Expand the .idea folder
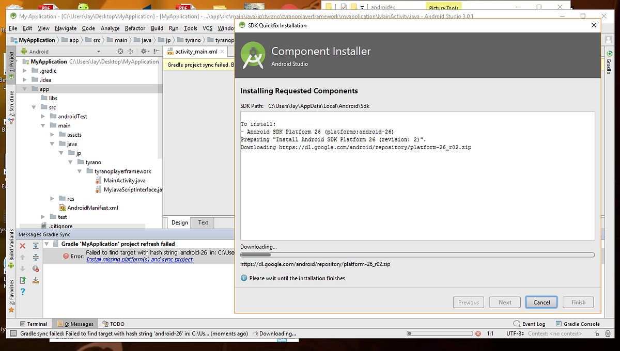This screenshot has height=351, width=620. click(x=25, y=79)
